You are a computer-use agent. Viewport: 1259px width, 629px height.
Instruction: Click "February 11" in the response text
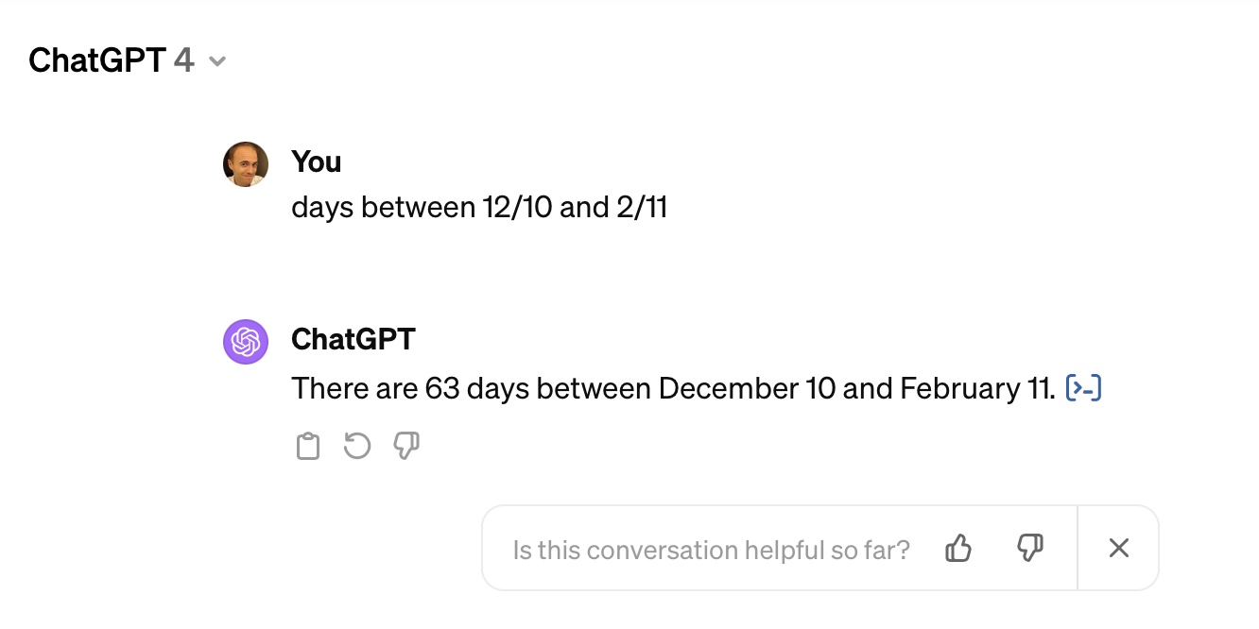[976, 388]
